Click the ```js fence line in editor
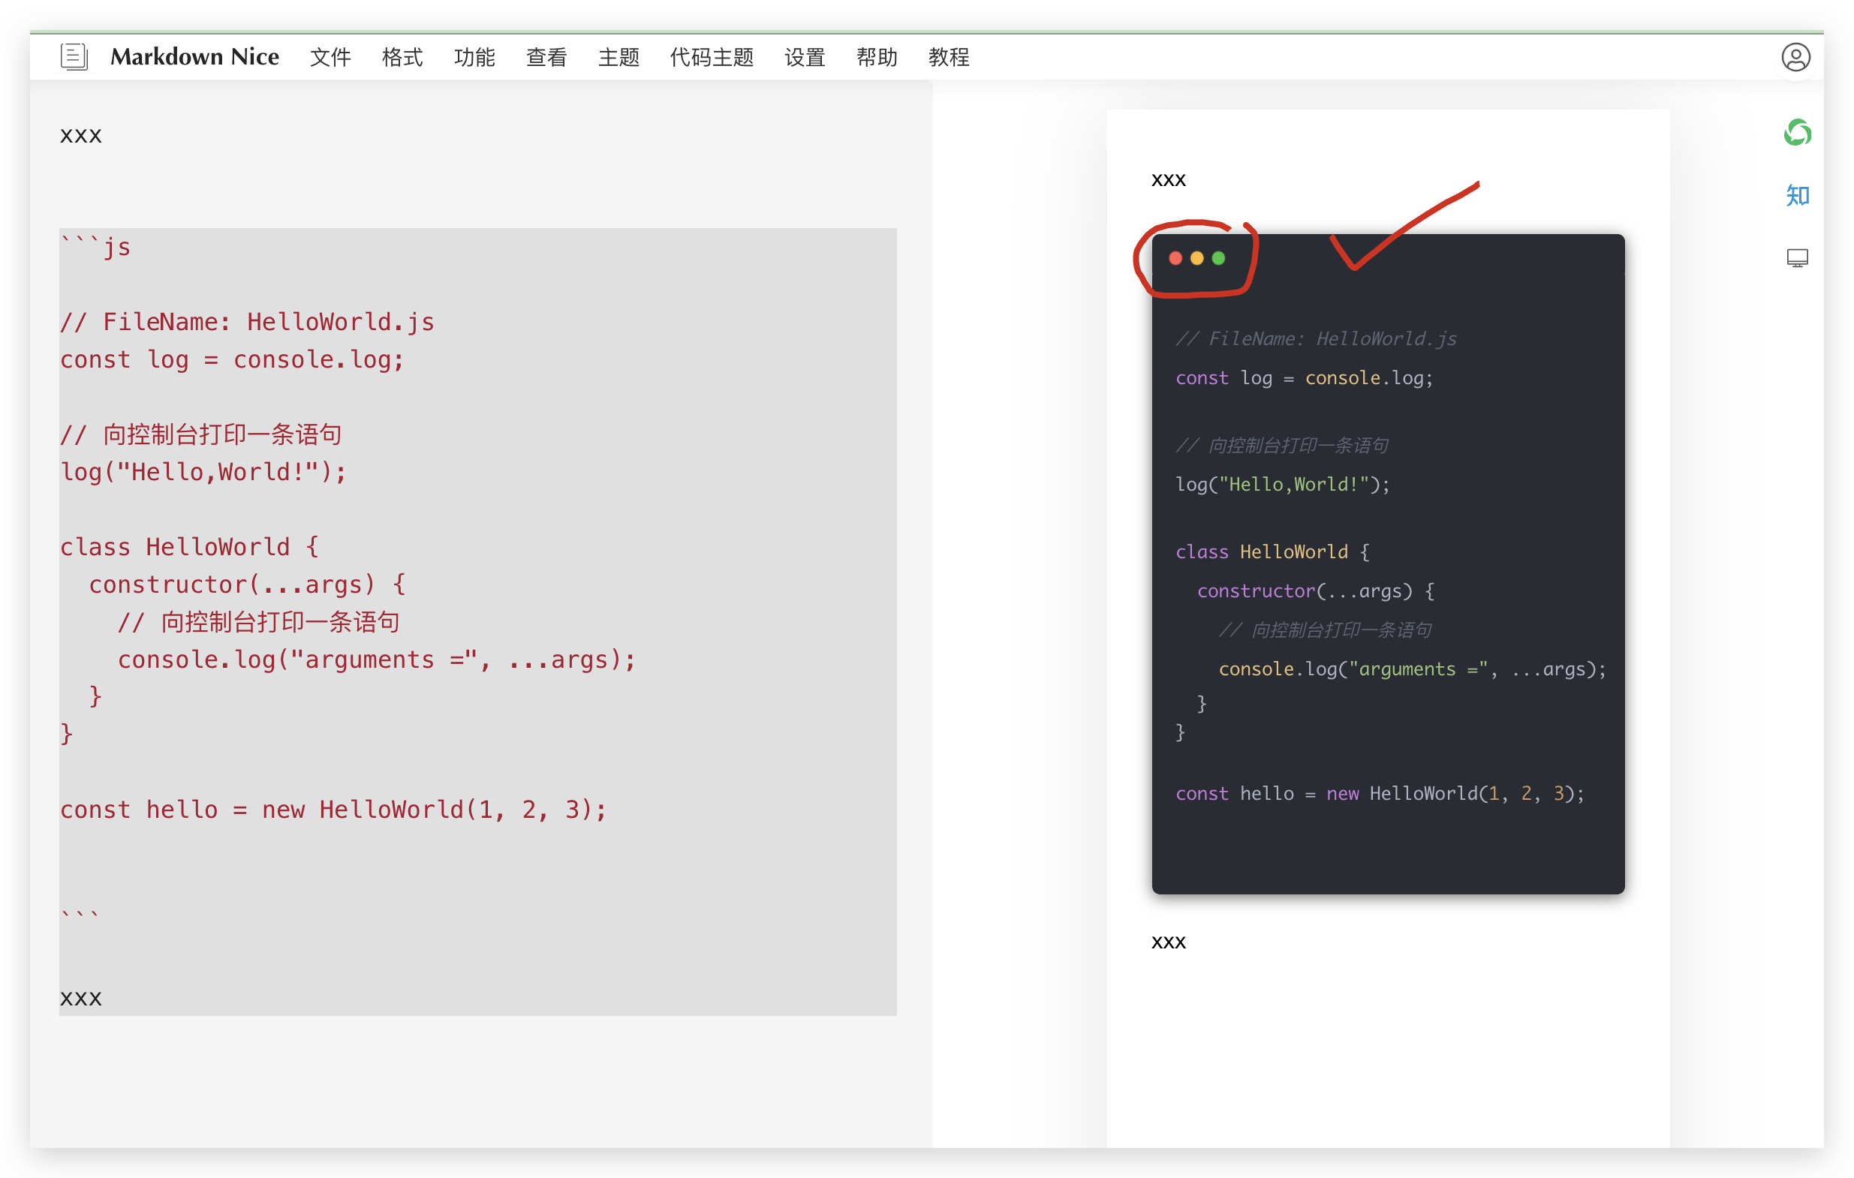Image resolution: width=1854 pixels, height=1178 pixels. 95,246
